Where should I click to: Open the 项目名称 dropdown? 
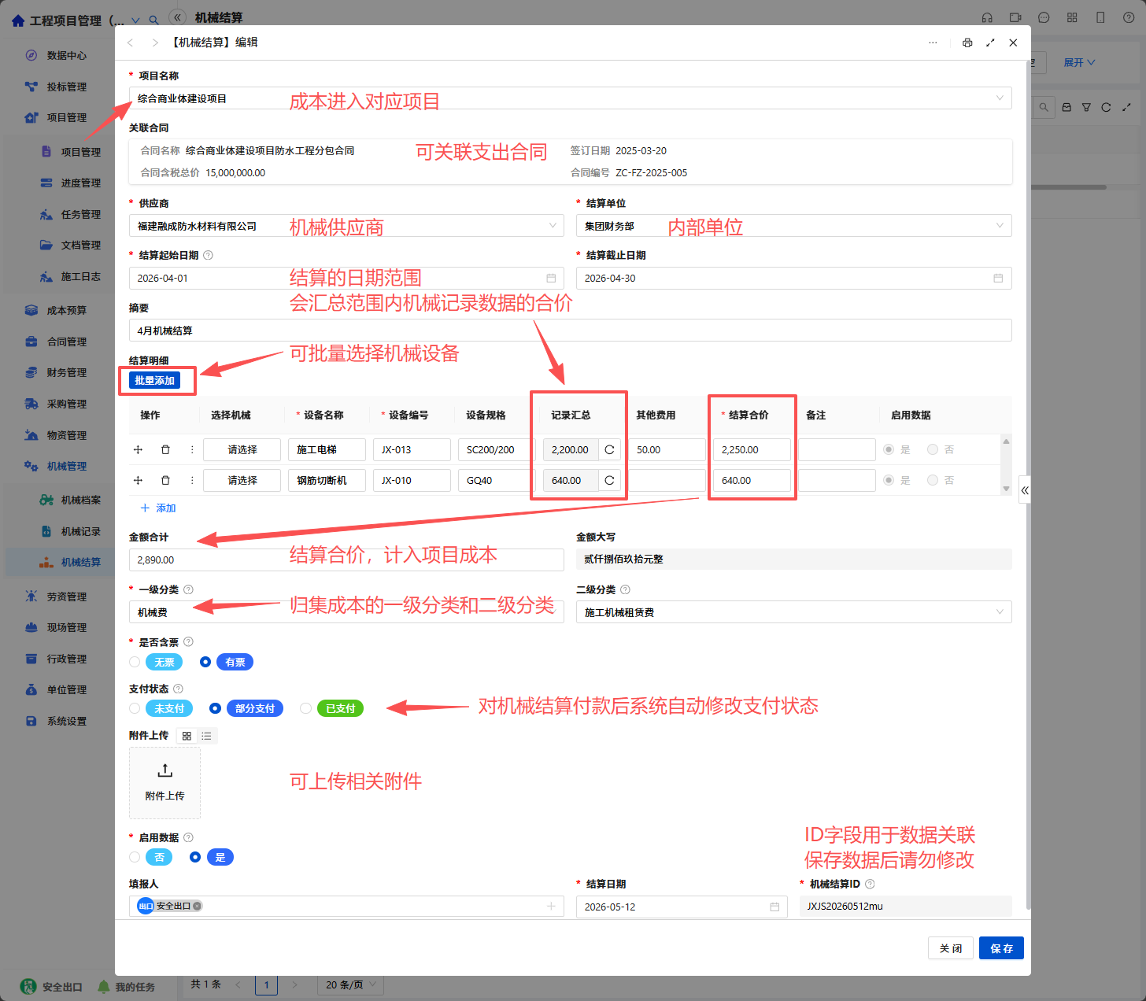[x=571, y=98]
